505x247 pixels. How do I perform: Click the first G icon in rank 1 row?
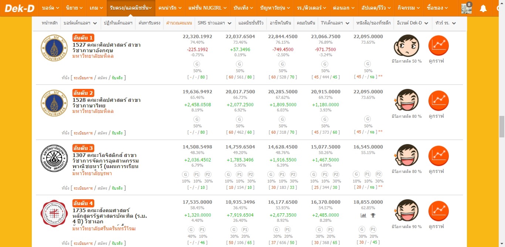(197, 64)
